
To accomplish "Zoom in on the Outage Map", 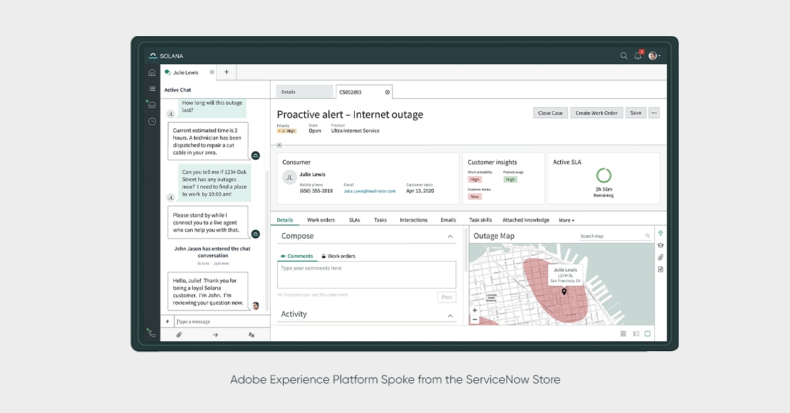I will click(x=475, y=310).
